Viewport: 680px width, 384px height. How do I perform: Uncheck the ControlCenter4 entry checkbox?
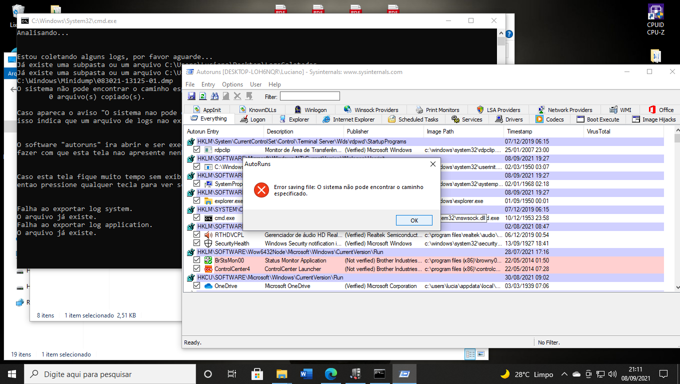(x=197, y=269)
